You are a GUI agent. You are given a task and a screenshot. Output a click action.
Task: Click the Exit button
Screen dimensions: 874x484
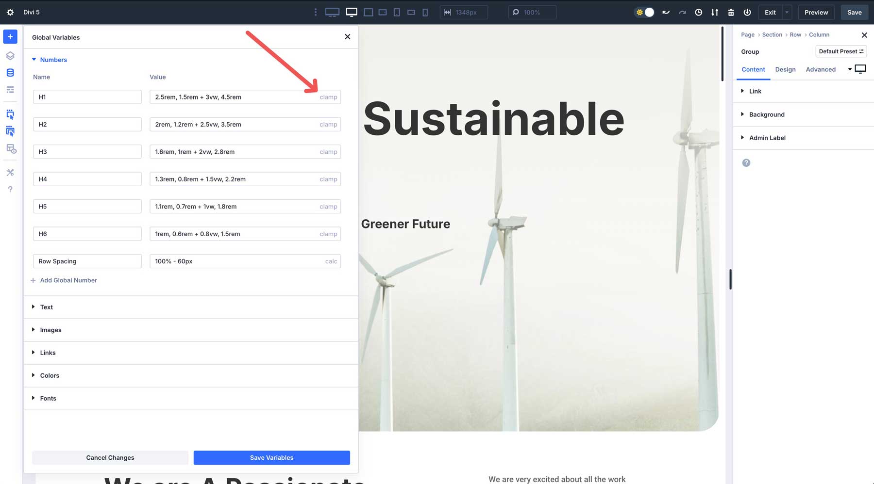(x=770, y=12)
